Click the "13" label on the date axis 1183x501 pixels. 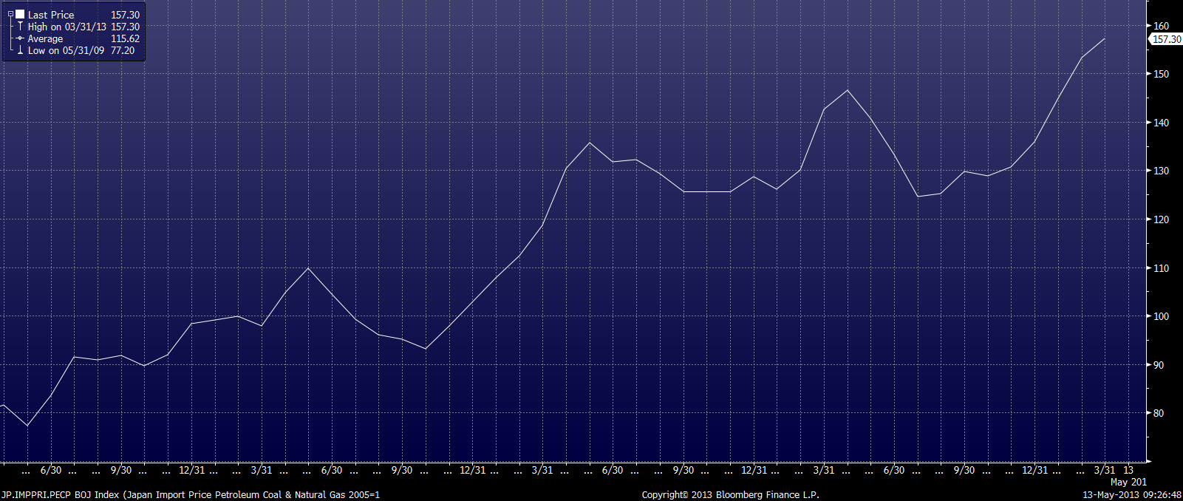pyautogui.click(x=1128, y=470)
